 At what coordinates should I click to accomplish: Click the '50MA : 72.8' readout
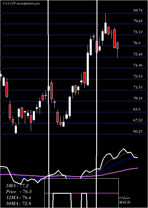[x=19, y=204]
